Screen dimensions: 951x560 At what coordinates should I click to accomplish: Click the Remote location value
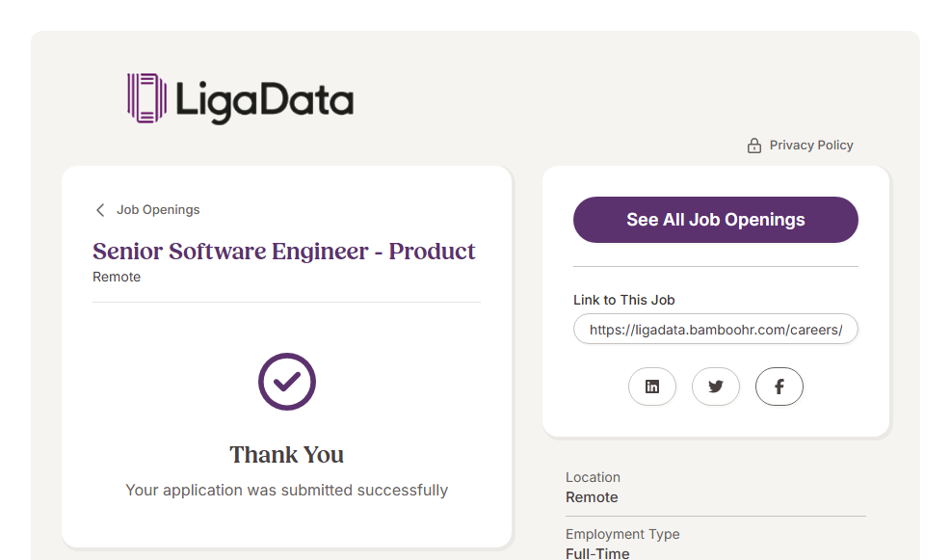(592, 497)
